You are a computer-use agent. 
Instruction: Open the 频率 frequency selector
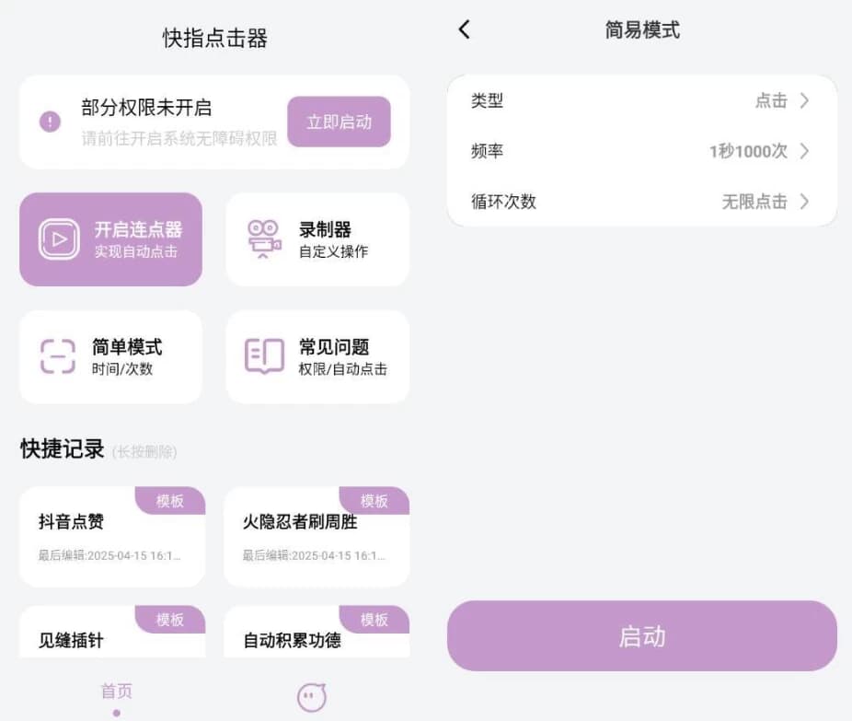point(803,151)
